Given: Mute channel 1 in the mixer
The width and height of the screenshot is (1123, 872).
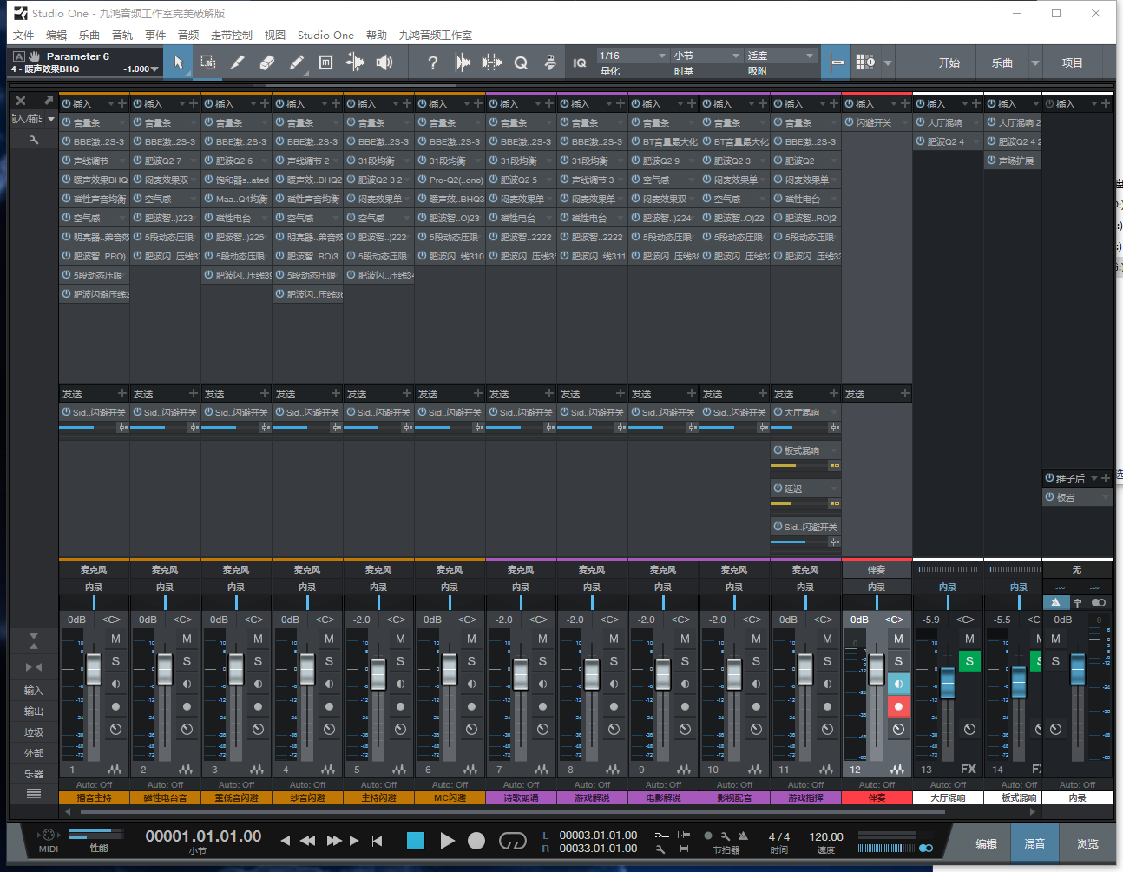Looking at the screenshot, I should 115,639.
